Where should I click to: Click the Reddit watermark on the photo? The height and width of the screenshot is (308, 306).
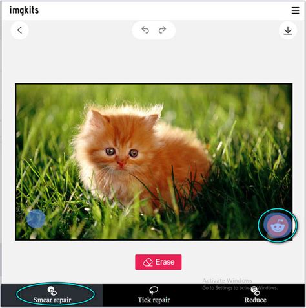pyautogui.click(x=277, y=225)
